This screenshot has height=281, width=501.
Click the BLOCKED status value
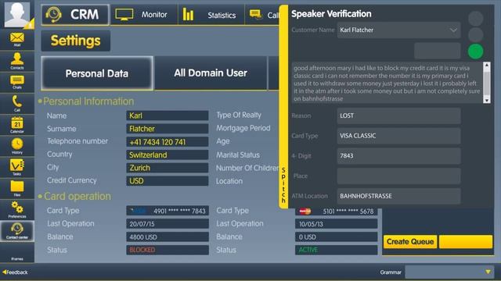pyautogui.click(x=168, y=250)
